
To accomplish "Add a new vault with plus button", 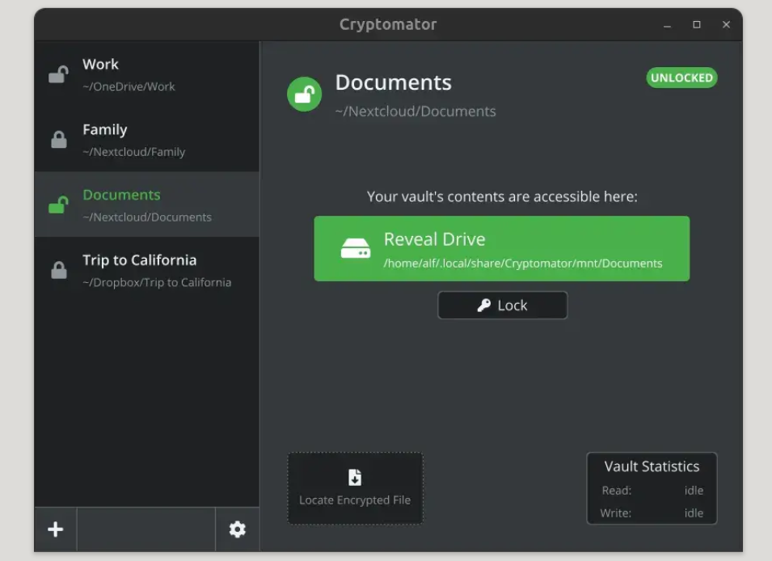I will tap(56, 529).
